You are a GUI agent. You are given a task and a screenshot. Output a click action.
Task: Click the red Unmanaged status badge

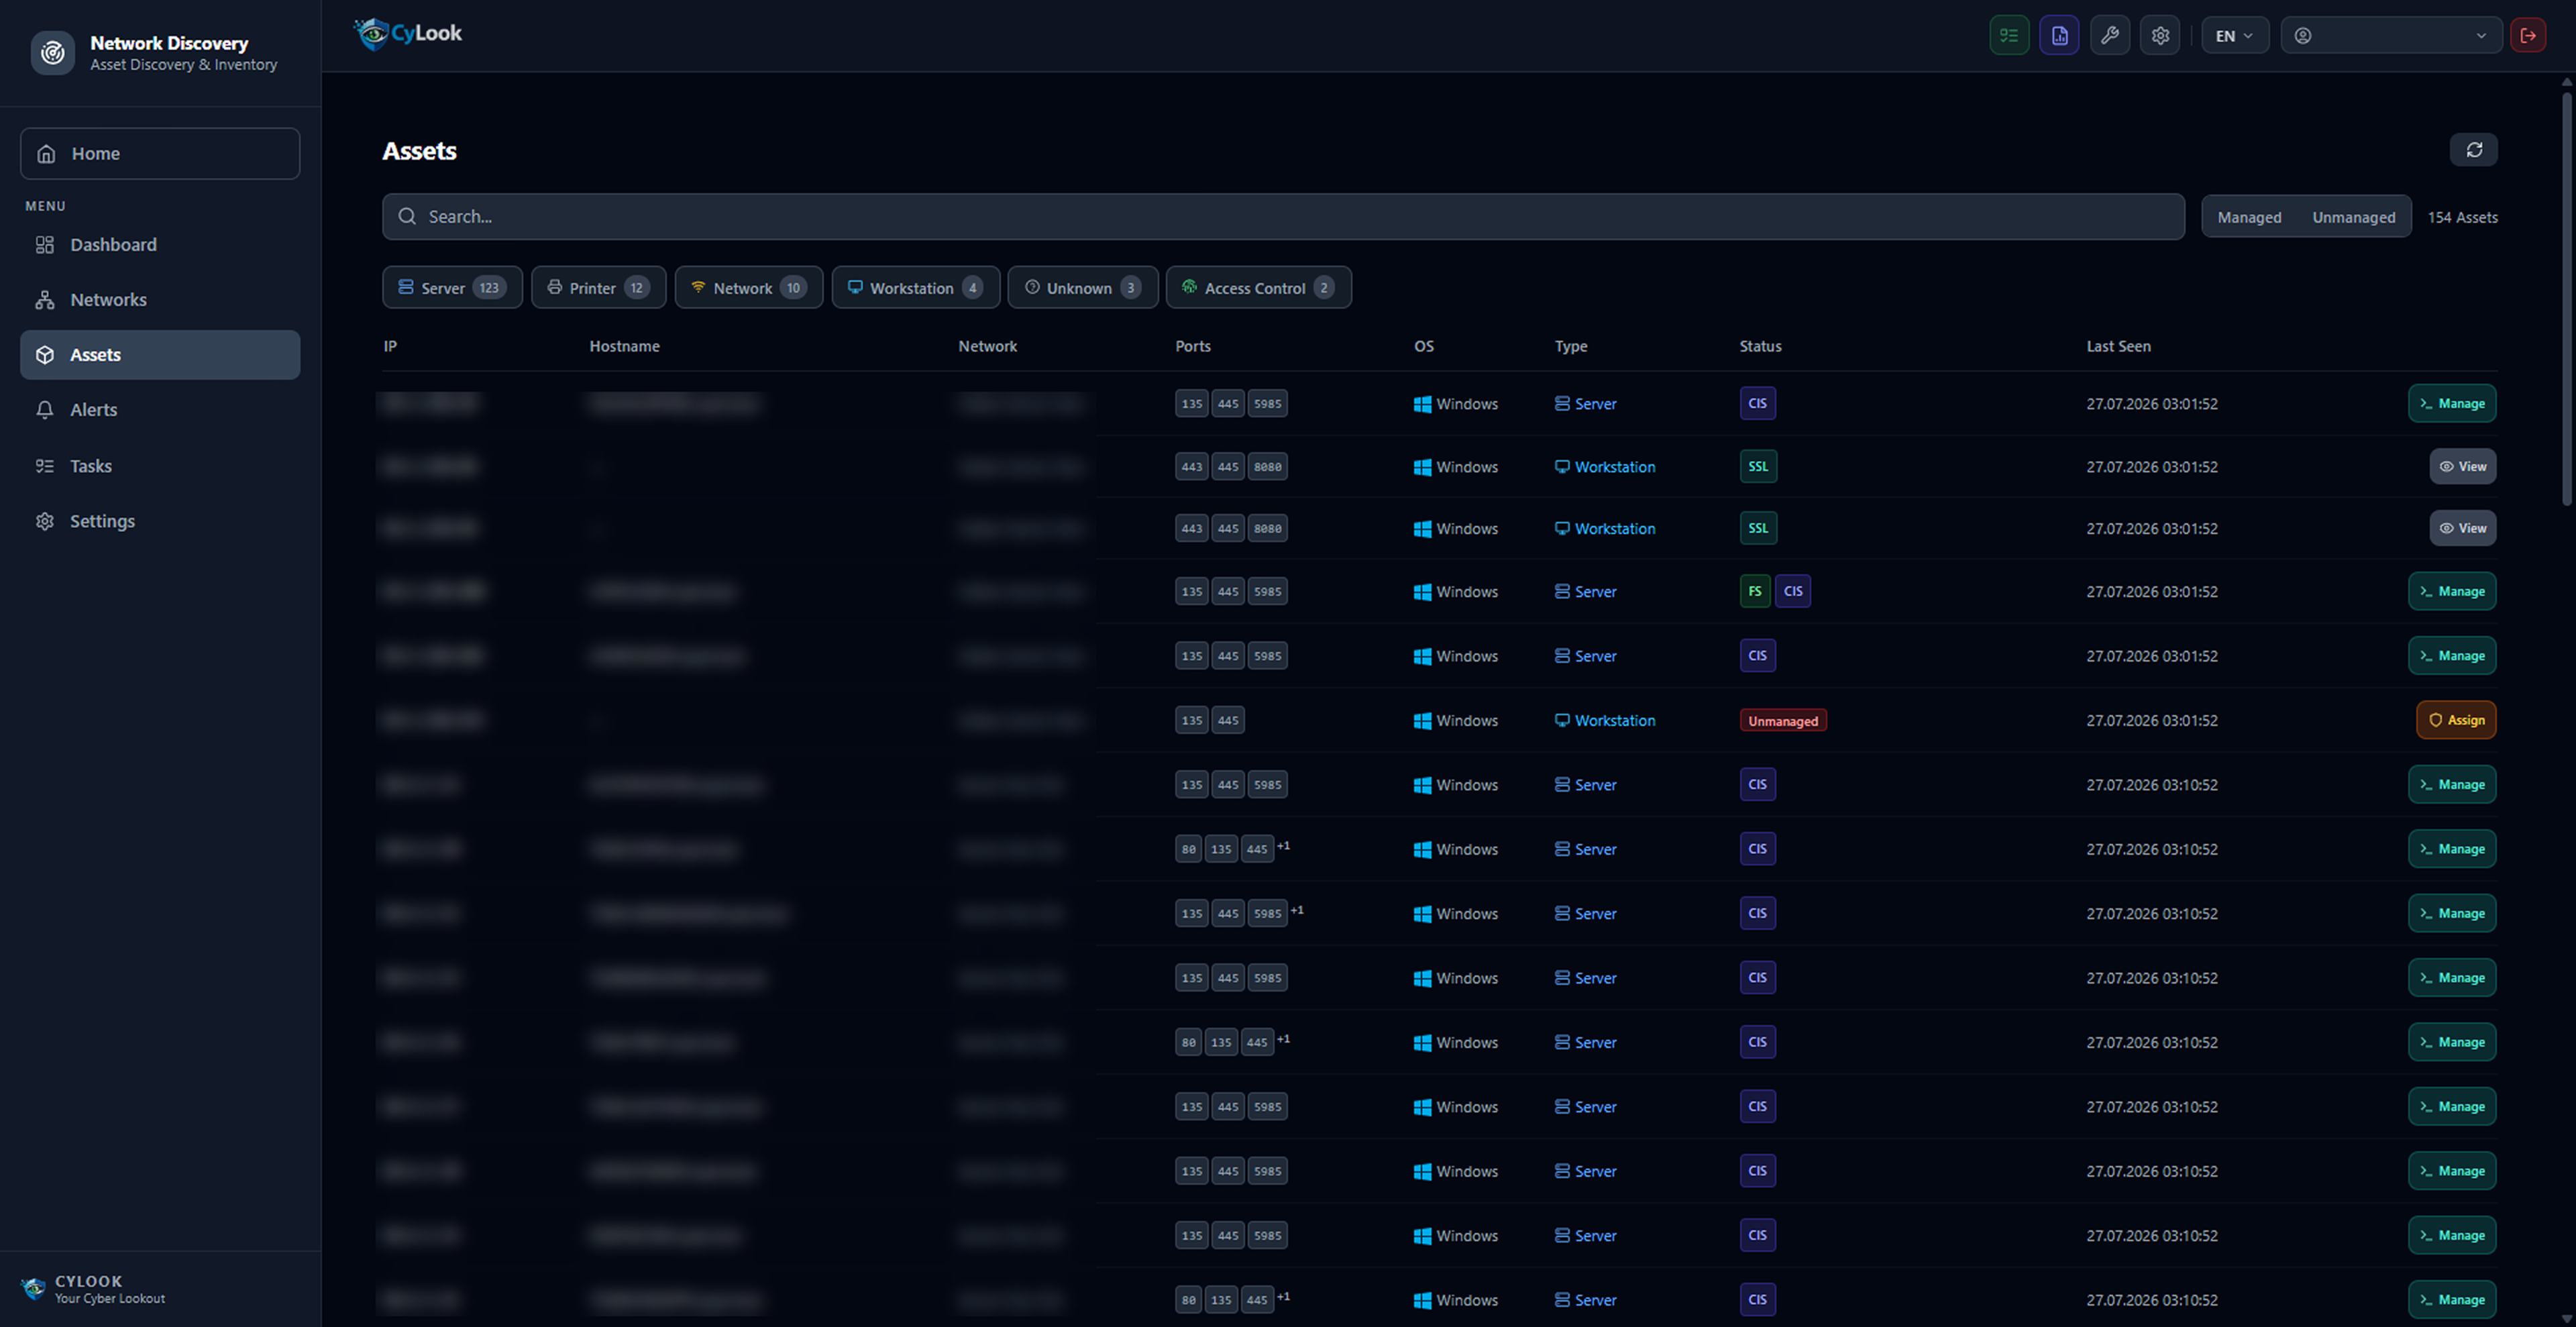(1783, 720)
